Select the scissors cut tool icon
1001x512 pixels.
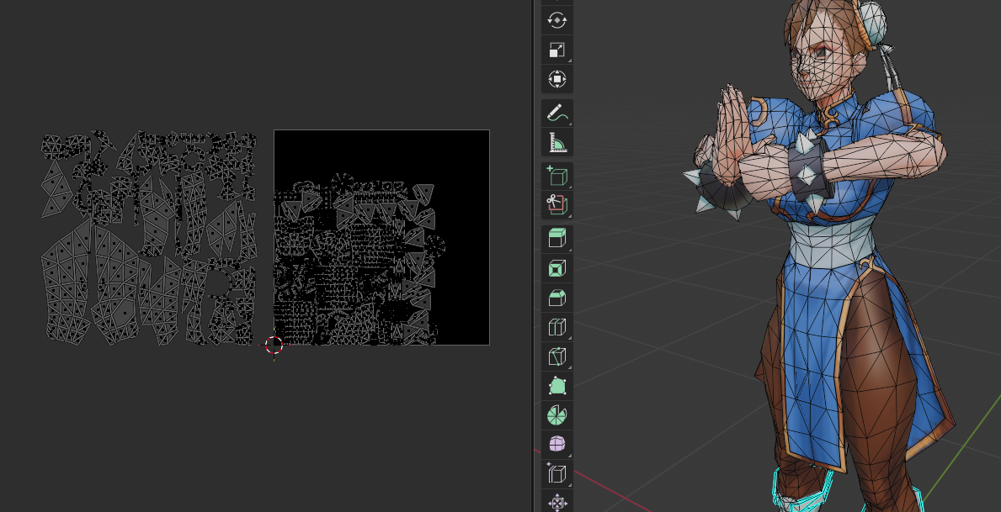coord(556,205)
